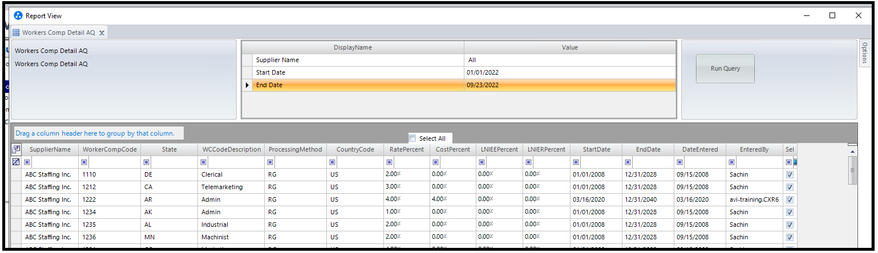Click the EnteredBy filter operator icon
The width and height of the screenshot is (878, 253).
(x=733, y=162)
